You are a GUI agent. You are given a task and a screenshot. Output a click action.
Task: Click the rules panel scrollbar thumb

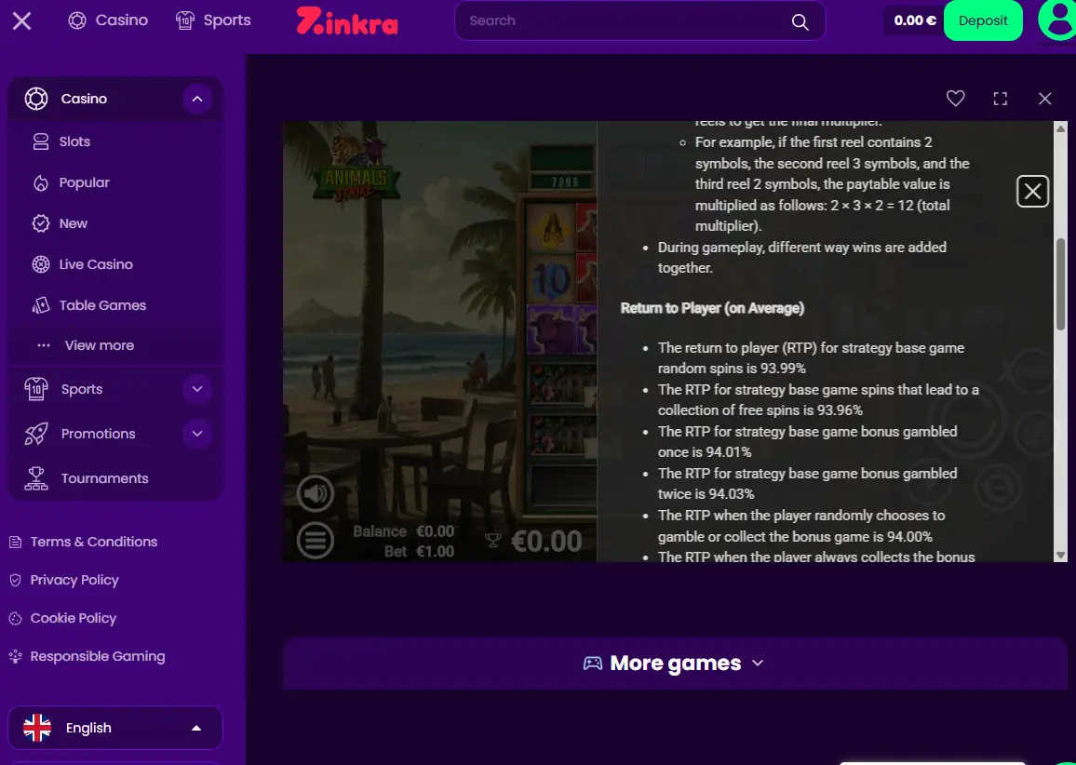(1061, 284)
